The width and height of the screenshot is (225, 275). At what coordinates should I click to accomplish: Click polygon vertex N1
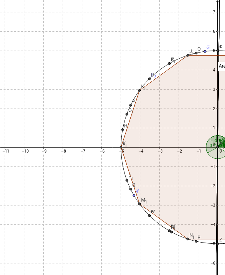(187, 239)
